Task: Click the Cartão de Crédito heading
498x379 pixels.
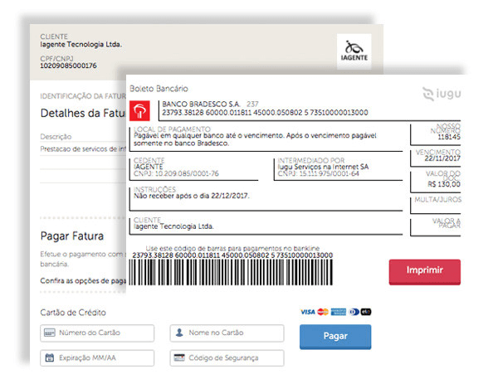Action: 73,313
